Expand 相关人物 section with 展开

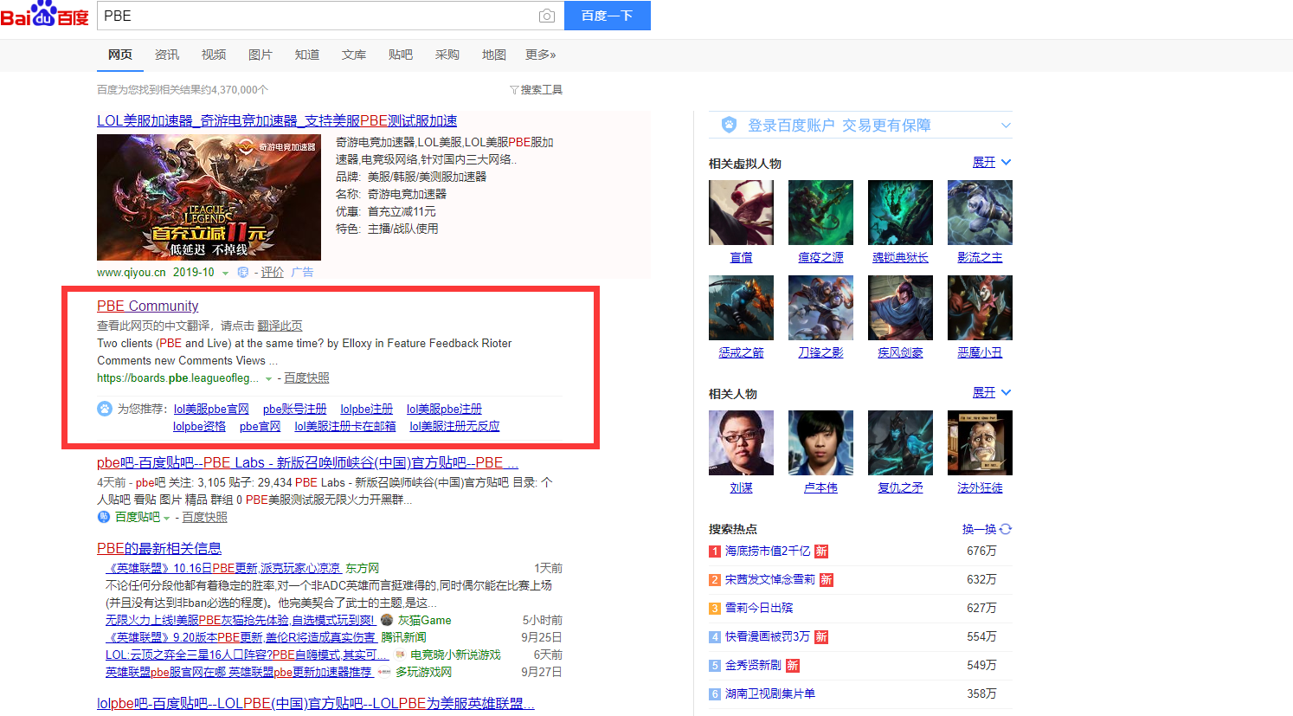[991, 392]
